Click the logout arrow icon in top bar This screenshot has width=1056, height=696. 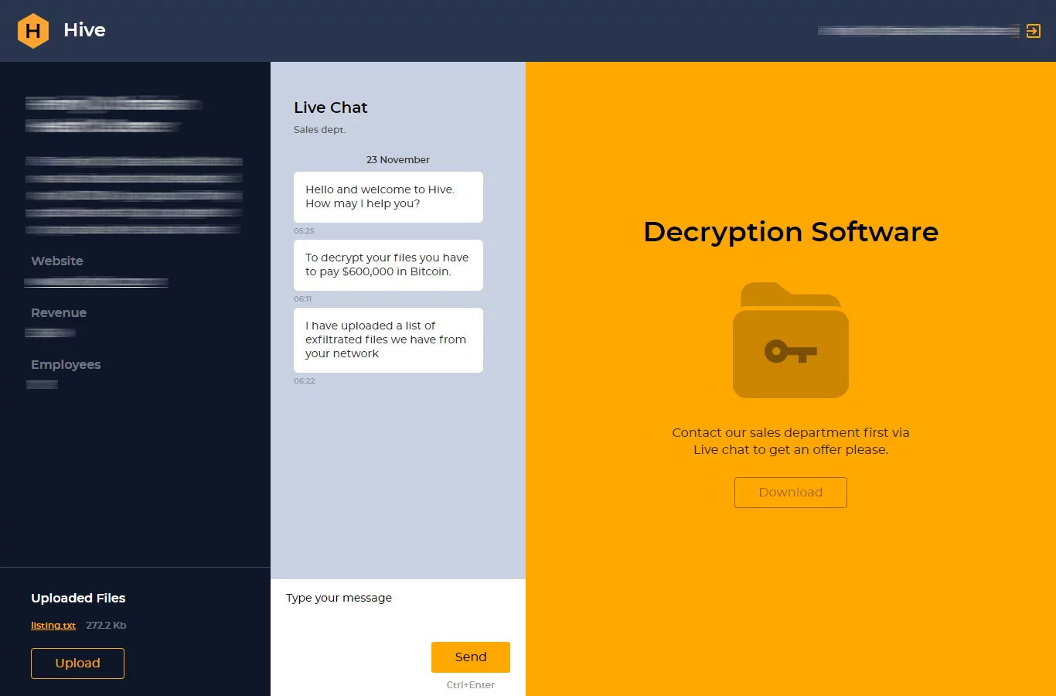click(1034, 31)
